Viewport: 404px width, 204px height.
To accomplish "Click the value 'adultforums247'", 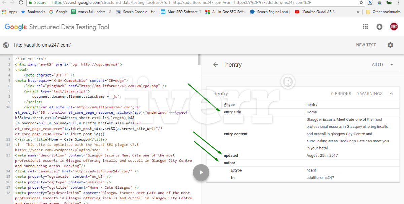I will tap(320, 178).
